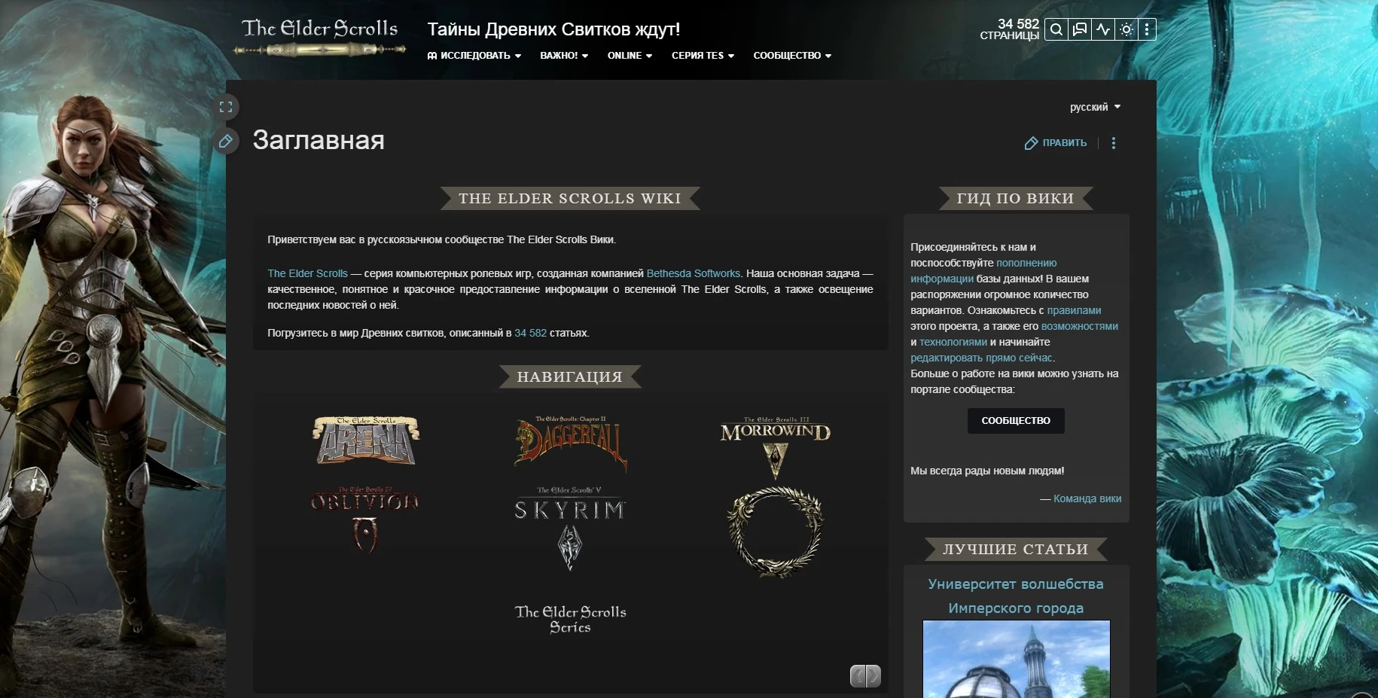
Task: Open 'Университет волшебства Имперского города' article link
Action: click(x=1016, y=596)
